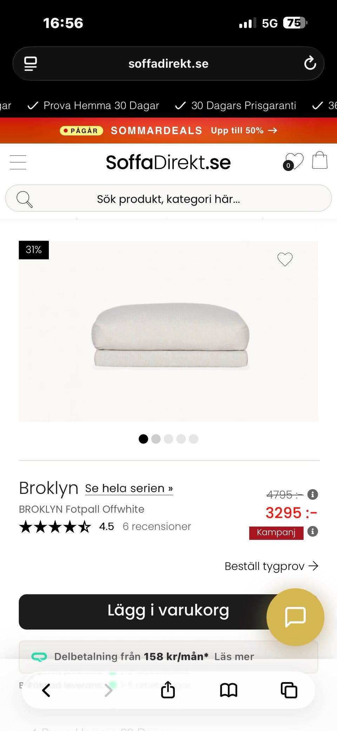337x731 pixels.
Task: Open Beställ tygprov link
Action: [271, 566]
